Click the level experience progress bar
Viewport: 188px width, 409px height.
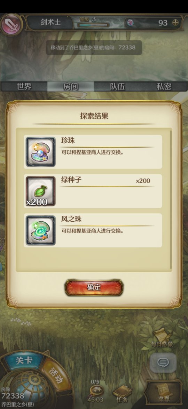tap(94, 25)
